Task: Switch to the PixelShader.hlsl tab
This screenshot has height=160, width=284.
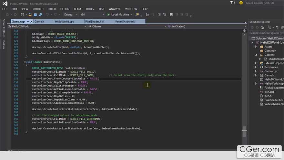Action: 99,21
